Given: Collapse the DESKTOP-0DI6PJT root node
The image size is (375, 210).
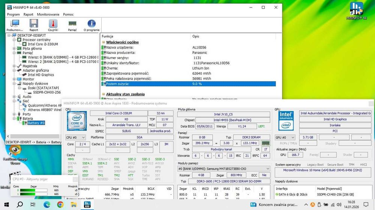Looking at the screenshot, I should pyautogui.click(x=9, y=35).
